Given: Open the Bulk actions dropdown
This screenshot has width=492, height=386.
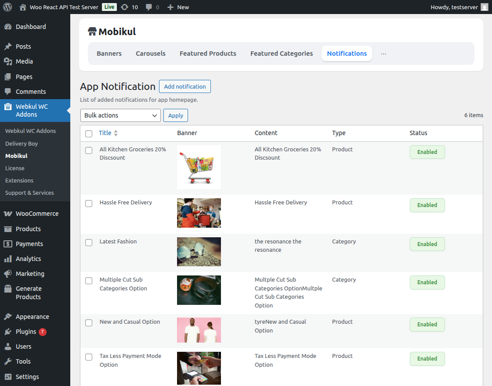Looking at the screenshot, I should 120,115.
